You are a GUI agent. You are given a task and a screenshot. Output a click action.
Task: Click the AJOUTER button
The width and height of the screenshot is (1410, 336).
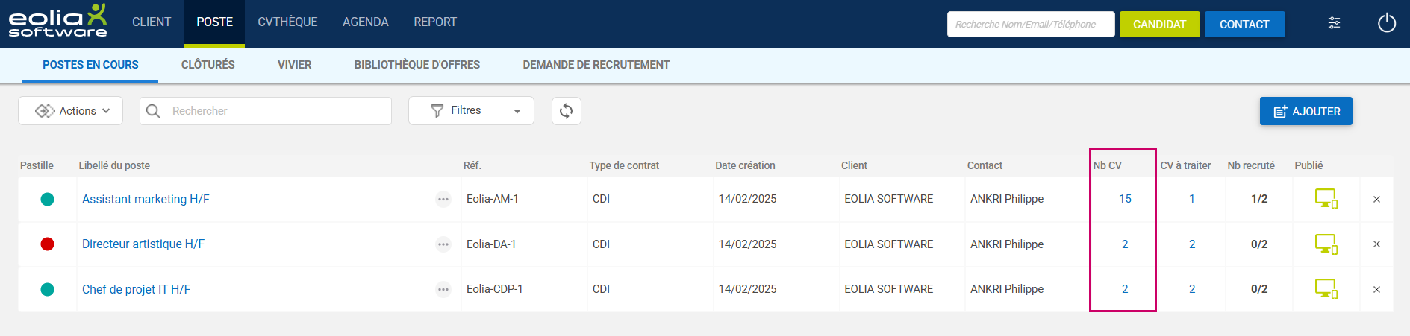click(1306, 111)
